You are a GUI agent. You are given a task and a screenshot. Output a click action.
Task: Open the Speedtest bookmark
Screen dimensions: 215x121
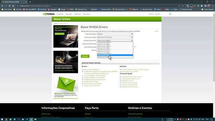pyautogui.click(x=93, y=9)
